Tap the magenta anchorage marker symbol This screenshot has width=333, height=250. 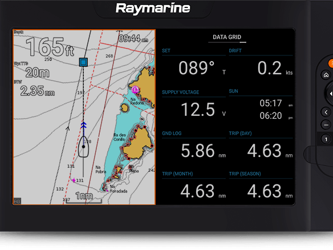click(135, 90)
